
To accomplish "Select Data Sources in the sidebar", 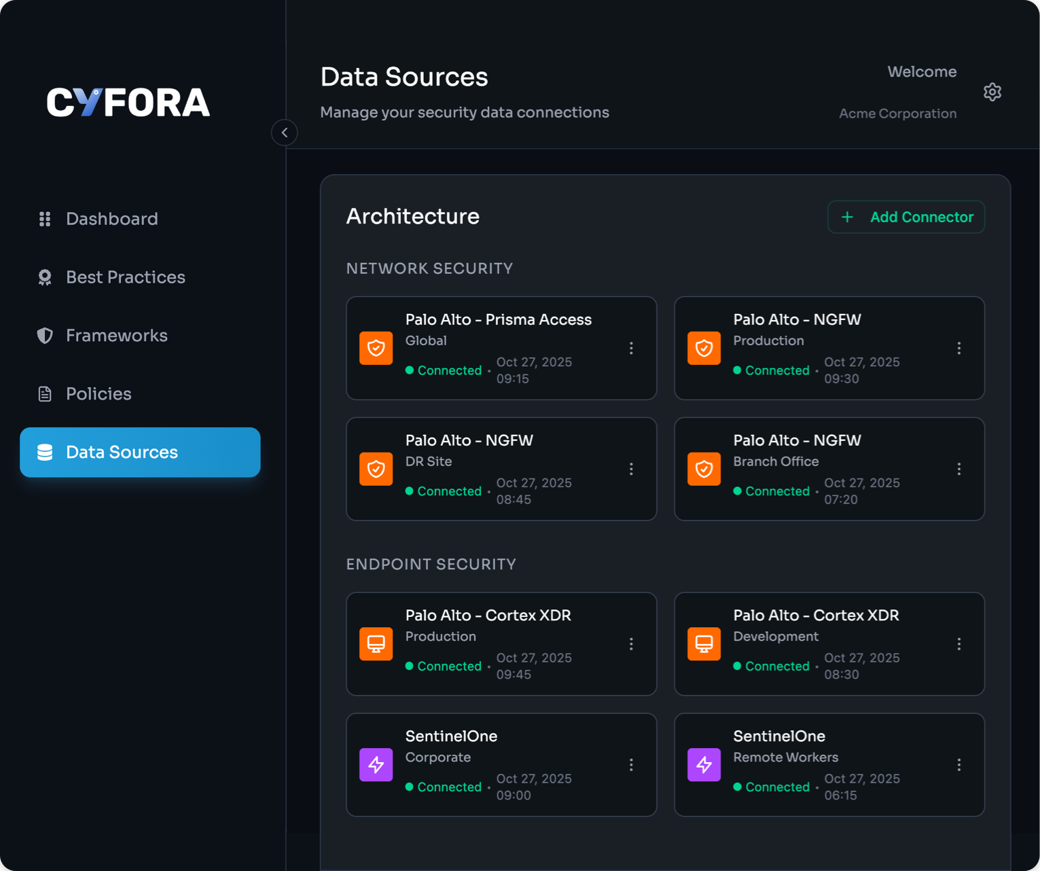I will (x=140, y=452).
